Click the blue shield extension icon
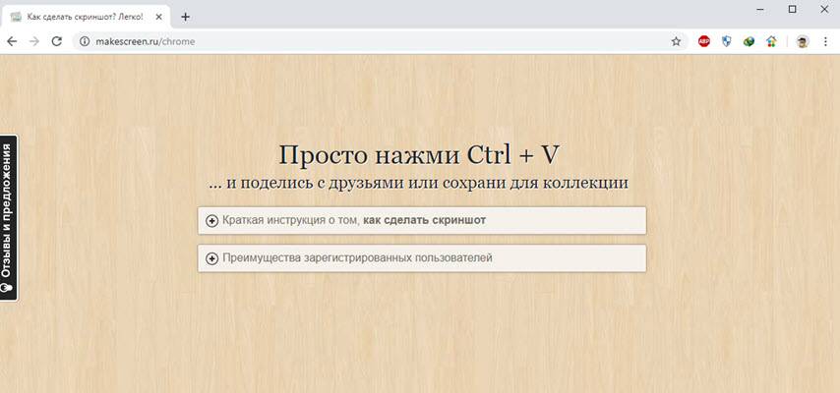Screen dimensions: 840x393 click(x=727, y=41)
